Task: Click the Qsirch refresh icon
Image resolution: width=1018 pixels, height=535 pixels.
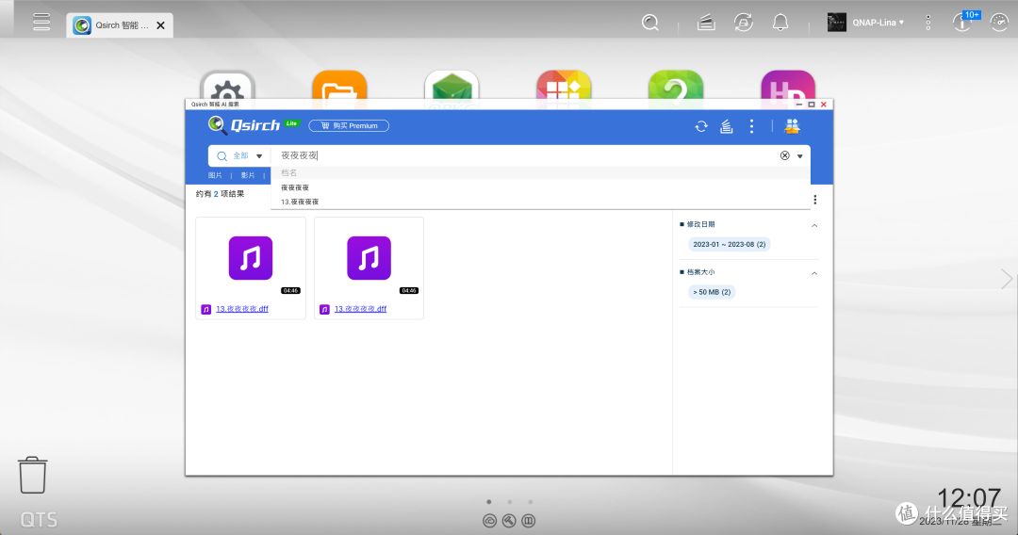Action: coord(701,126)
